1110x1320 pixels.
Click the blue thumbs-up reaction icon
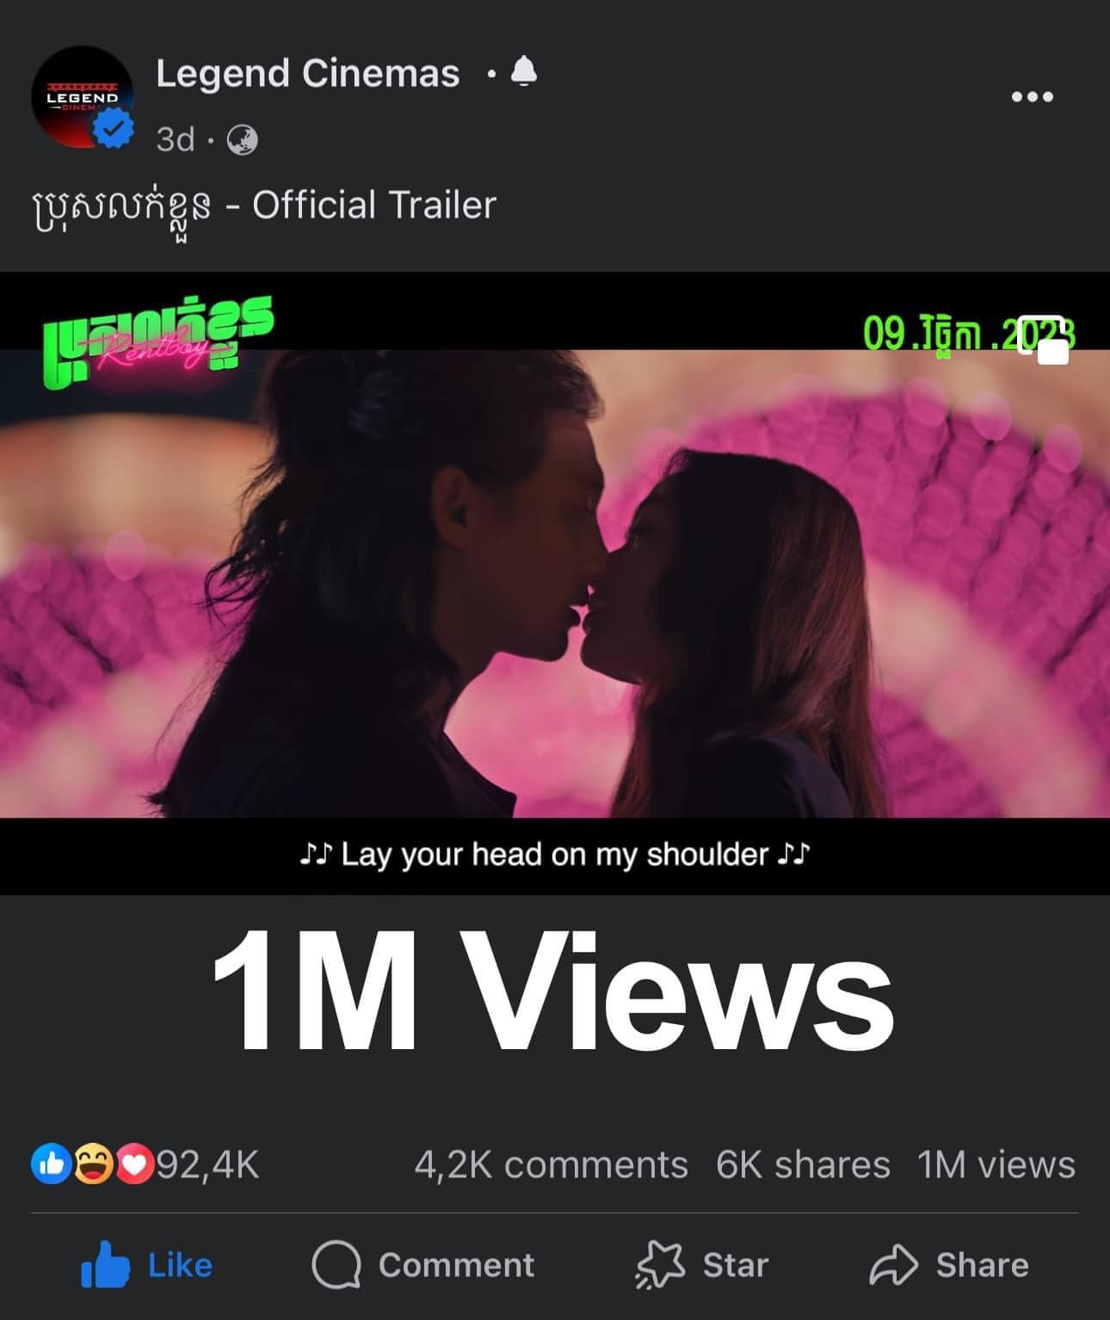[x=51, y=1164]
